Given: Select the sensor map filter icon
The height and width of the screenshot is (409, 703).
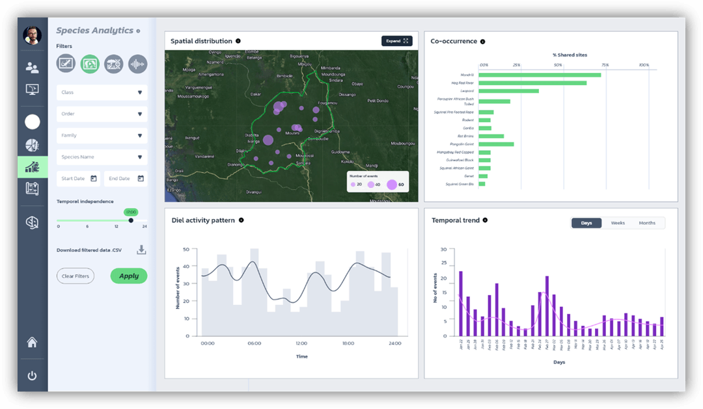Looking at the screenshot, I should [x=65, y=64].
